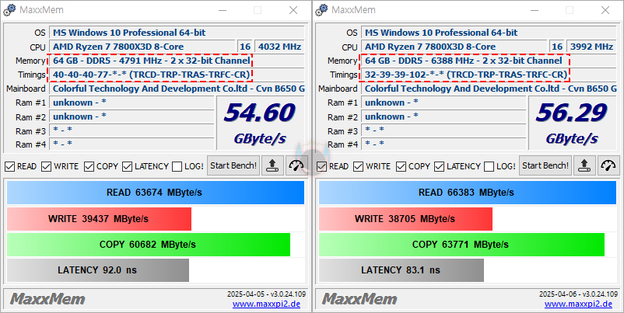Click version text 2025-04-05 - v3.0.24.109
The image size is (624, 313).
[x=266, y=294]
